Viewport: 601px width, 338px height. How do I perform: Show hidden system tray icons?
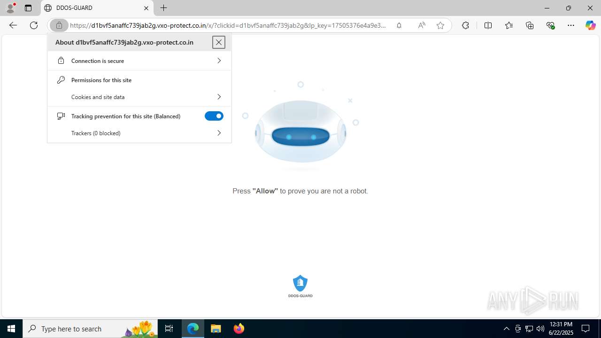(506, 329)
